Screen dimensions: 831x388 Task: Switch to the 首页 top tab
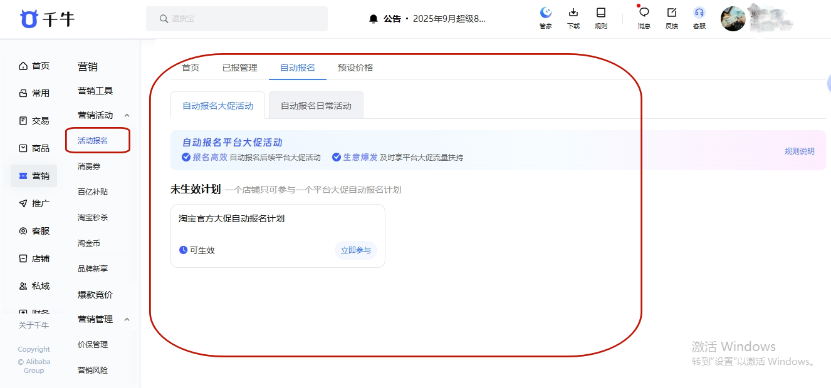coord(191,68)
